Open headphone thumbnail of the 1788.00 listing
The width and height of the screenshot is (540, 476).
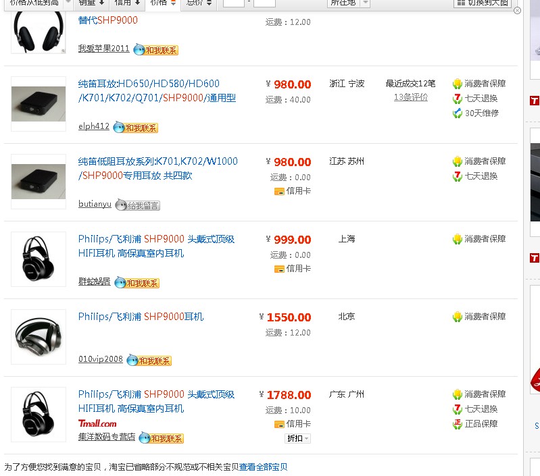(39, 415)
